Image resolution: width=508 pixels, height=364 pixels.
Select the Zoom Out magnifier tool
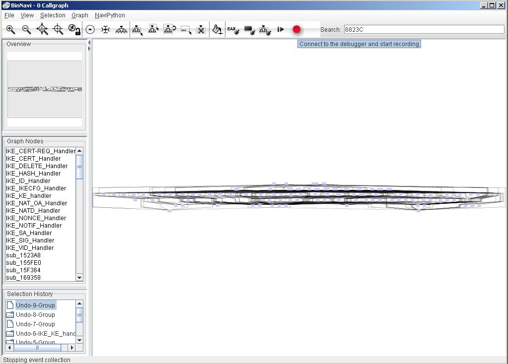27,29
